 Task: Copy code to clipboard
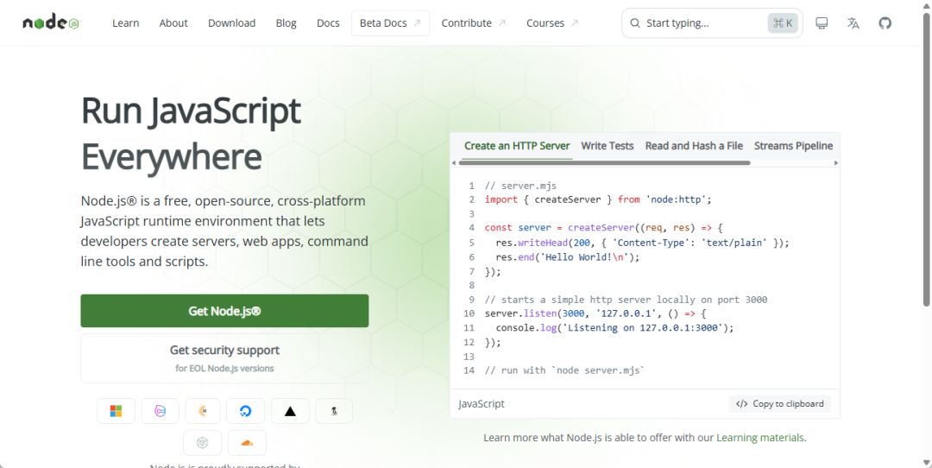click(x=780, y=404)
